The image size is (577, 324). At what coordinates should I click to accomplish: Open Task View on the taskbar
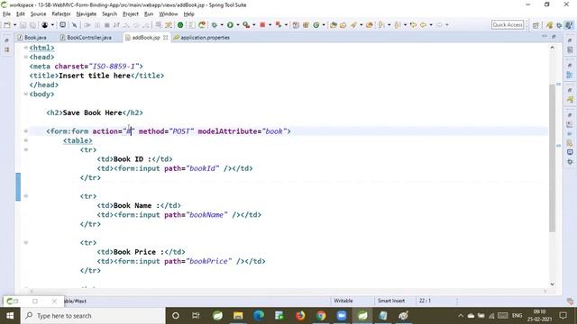pos(196,316)
